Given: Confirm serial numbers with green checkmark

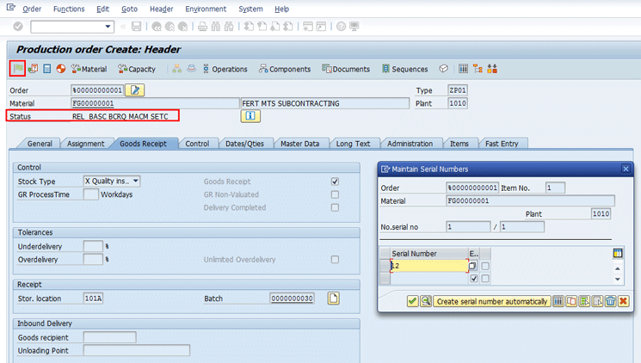Looking at the screenshot, I should (x=412, y=301).
